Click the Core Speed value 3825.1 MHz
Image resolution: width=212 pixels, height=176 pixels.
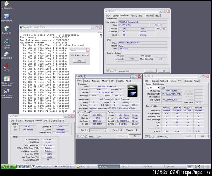(97, 115)
